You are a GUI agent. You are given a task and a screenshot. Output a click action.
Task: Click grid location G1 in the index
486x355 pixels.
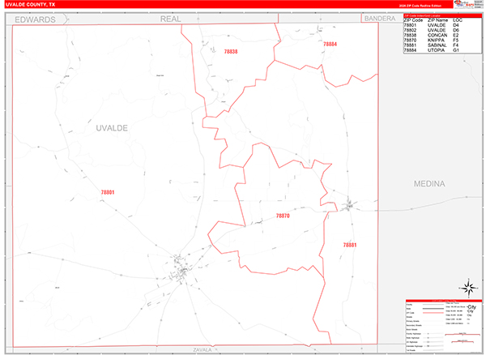tap(455, 50)
